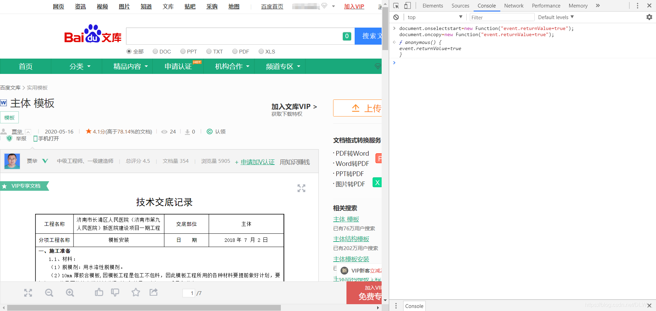Select the XLS radio button
This screenshot has width=656, height=311.
tap(261, 51)
